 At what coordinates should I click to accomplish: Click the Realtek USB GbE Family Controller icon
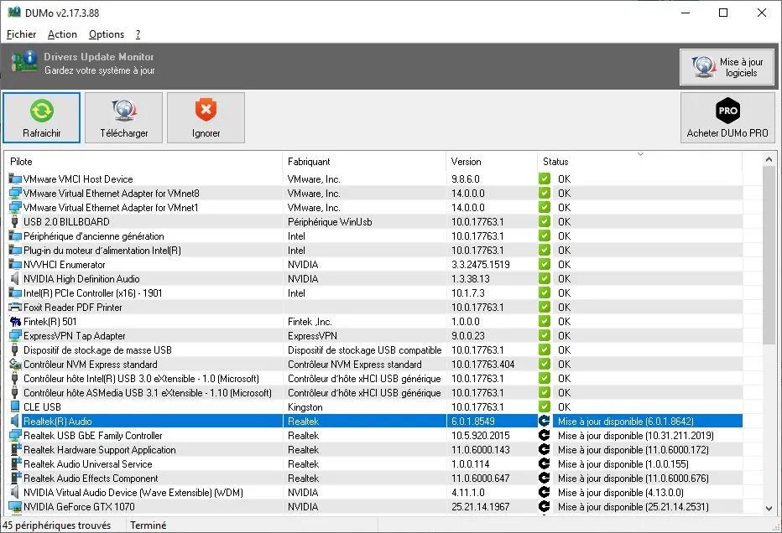click(x=15, y=435)
